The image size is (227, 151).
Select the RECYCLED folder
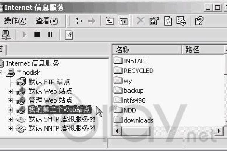(x=138, y=71)
